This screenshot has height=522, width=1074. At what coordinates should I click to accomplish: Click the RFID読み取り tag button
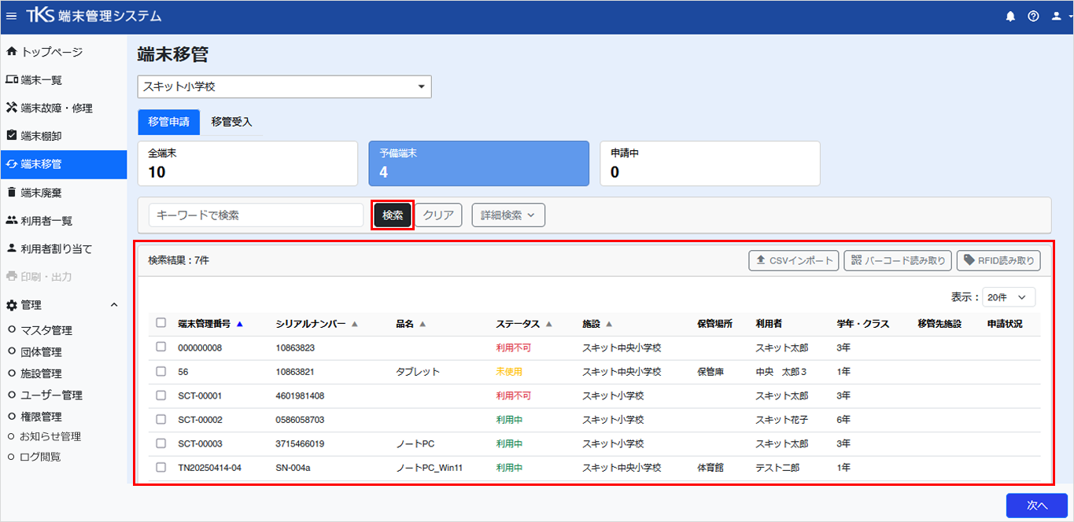998,260
